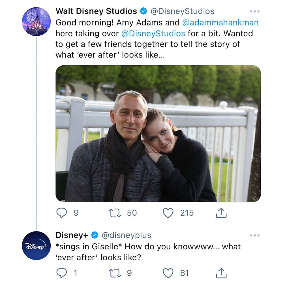283x283 pixels.
Task: Open the @DisneyStudios mention in tweet text
Action: click(x=153, y=33)
